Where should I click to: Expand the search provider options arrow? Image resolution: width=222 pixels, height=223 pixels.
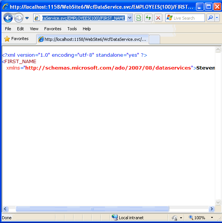click(217, 18)
